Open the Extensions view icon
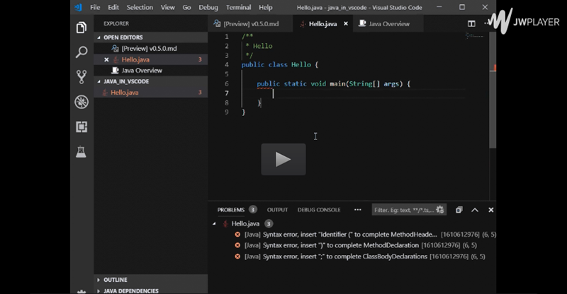Screen dimensions: 567x294 (82, 127)
